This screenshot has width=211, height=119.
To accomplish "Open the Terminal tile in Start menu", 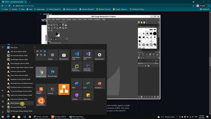I will coord(52,89).
